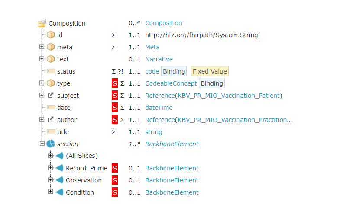The image size is (356, 224).
Task: Click the cube icon beside meta
Action: tap(51, 47)
